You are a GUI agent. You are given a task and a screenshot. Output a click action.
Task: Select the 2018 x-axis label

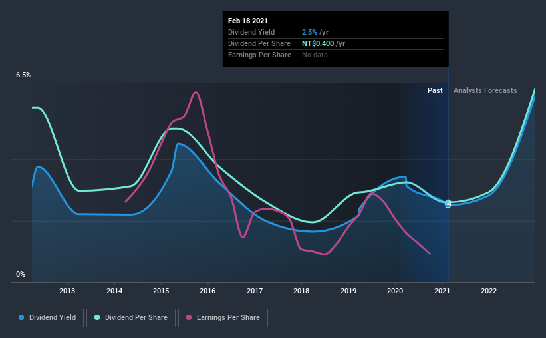pyautogui.click(x=301, y=291)
